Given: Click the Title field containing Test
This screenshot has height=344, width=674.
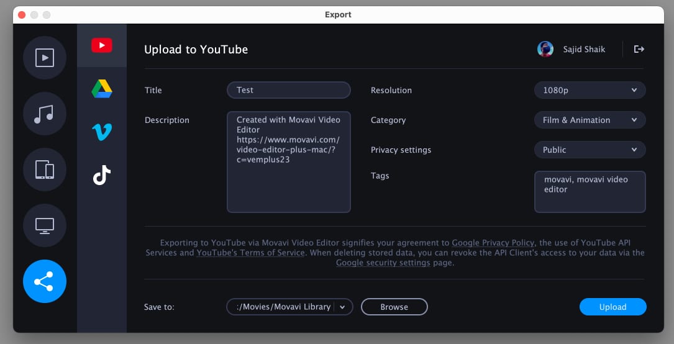Looking at the screenshot, I should pos(289,90).
